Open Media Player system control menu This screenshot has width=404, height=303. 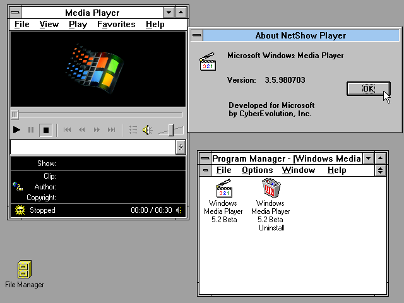coord(15,13)
